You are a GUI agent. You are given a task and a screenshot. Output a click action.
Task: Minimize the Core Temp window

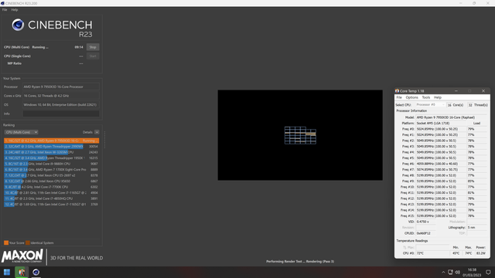click(x=456, y=91)
